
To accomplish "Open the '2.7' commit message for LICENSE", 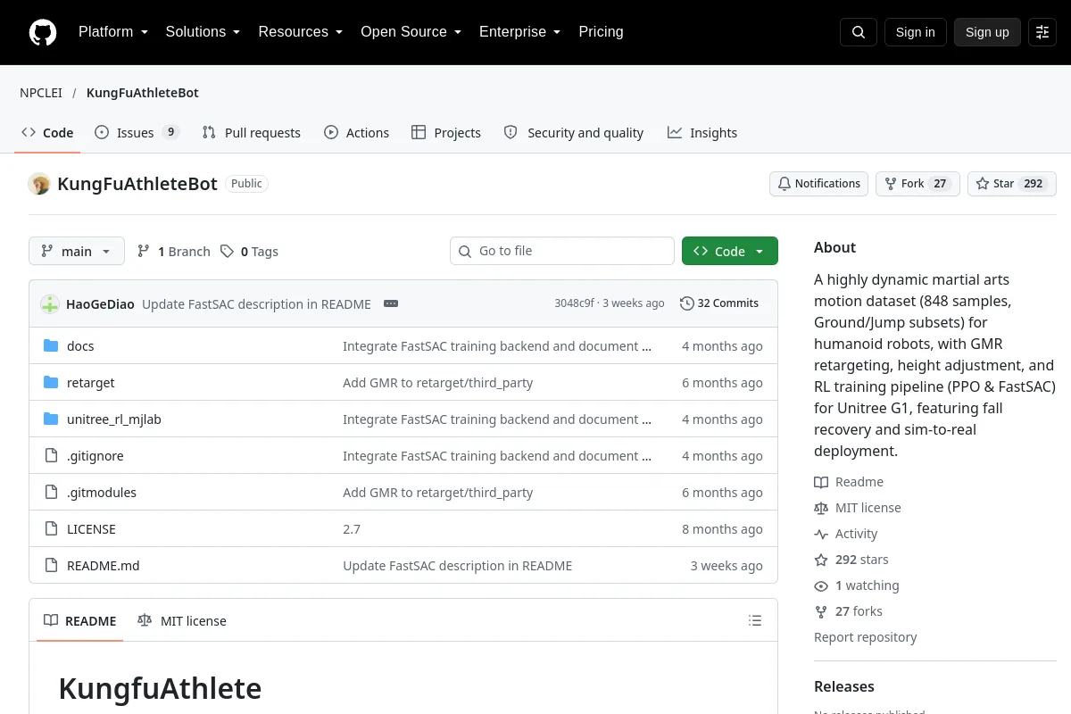I will coord(352,529).
